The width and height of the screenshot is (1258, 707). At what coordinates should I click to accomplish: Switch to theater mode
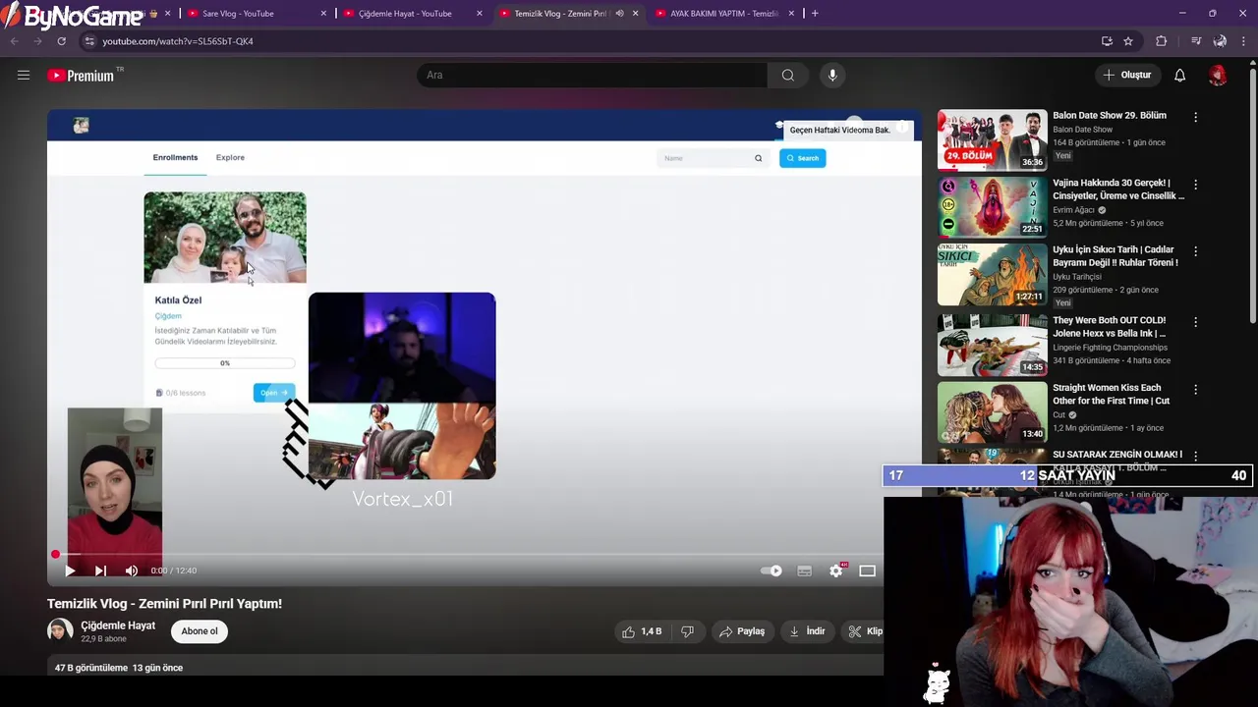pos(867,571)
